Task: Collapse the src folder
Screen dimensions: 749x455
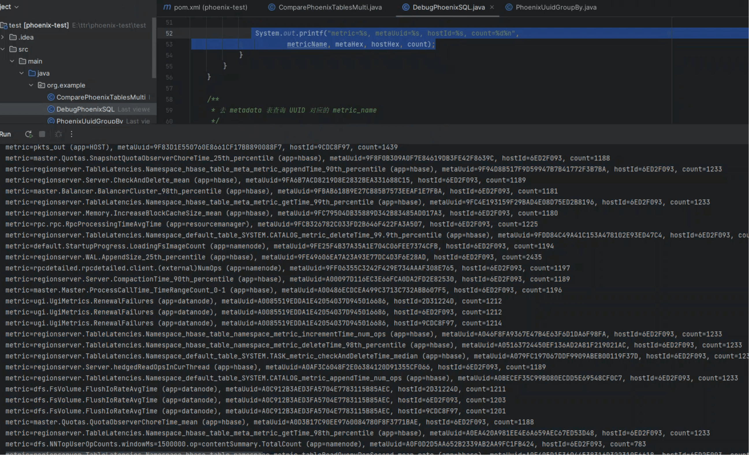Action: 3,49
